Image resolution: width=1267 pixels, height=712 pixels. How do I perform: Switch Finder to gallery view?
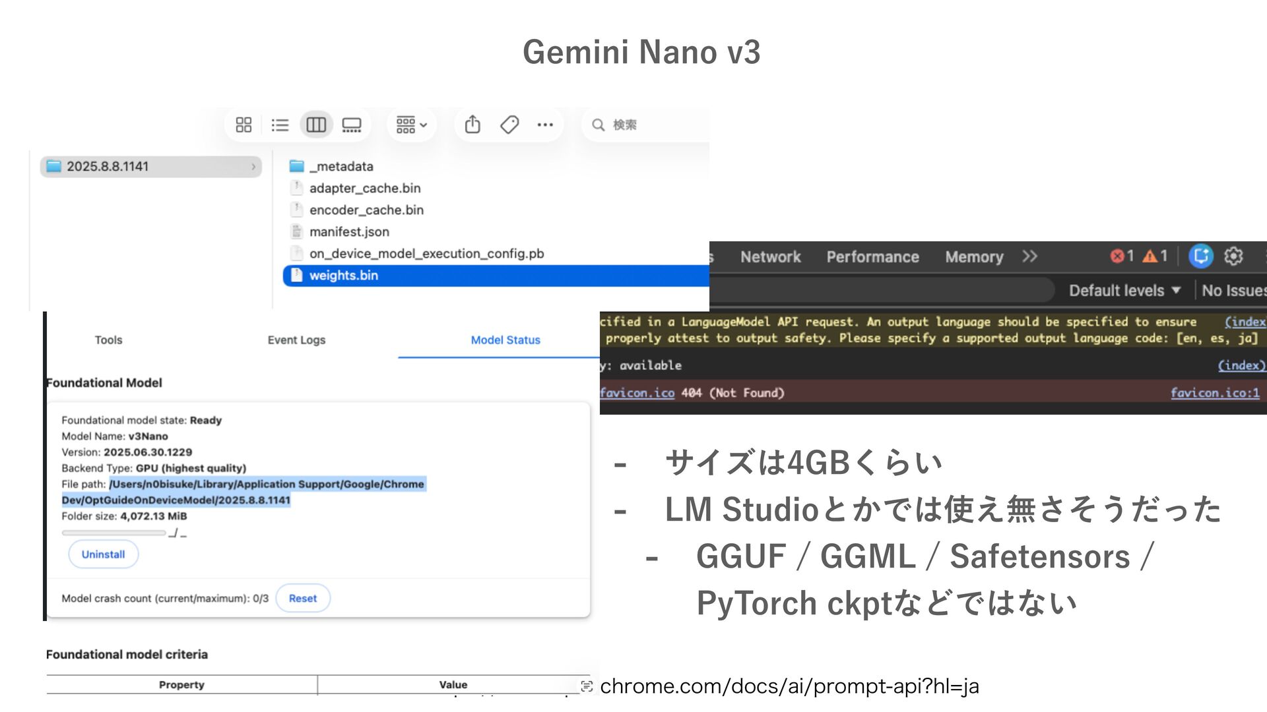pyautogui.click(x=352, y=125)
